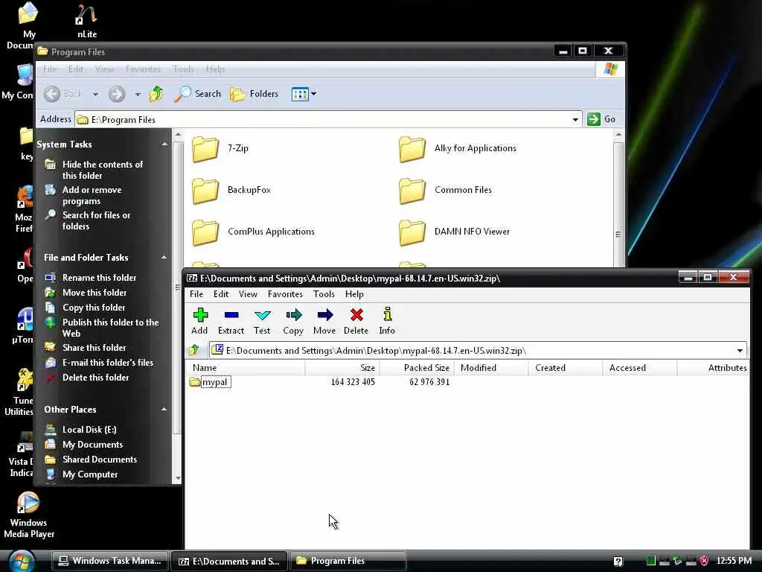The image size is (762, 572).
Task: Open My Documents in Other Places
Action: (83, 444)
